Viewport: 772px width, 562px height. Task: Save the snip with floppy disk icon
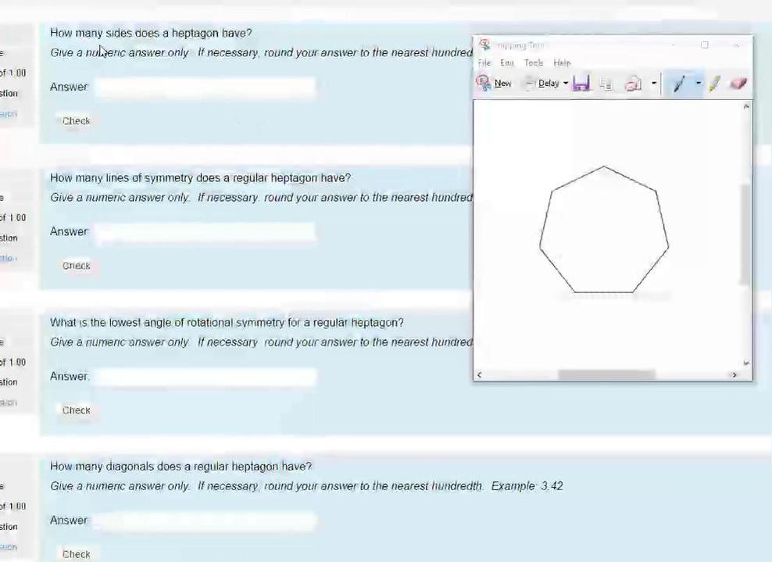[x=581, y=84]
